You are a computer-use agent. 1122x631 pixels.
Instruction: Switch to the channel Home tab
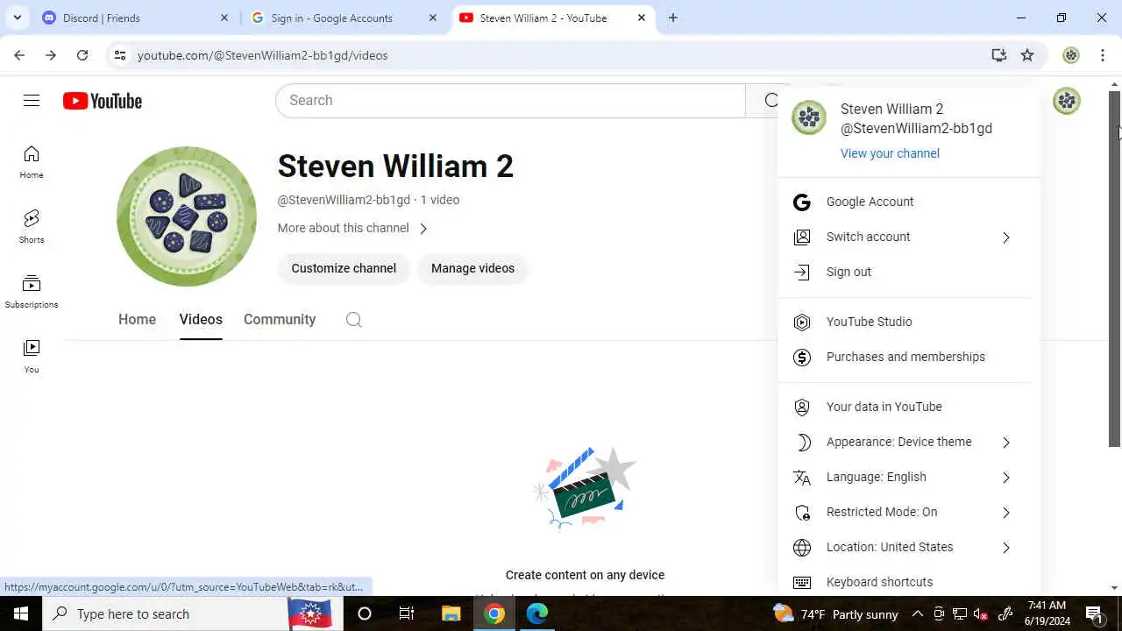pos(137,320)
